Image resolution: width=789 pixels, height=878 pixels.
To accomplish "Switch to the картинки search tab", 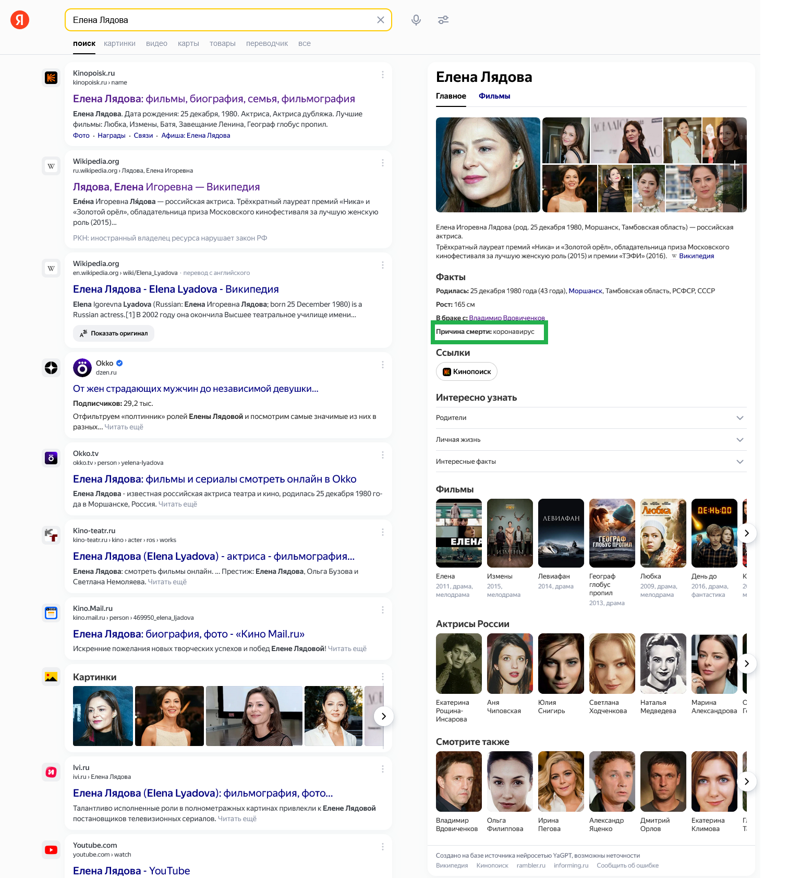I will pyautogui.click(x=119, y=43).
